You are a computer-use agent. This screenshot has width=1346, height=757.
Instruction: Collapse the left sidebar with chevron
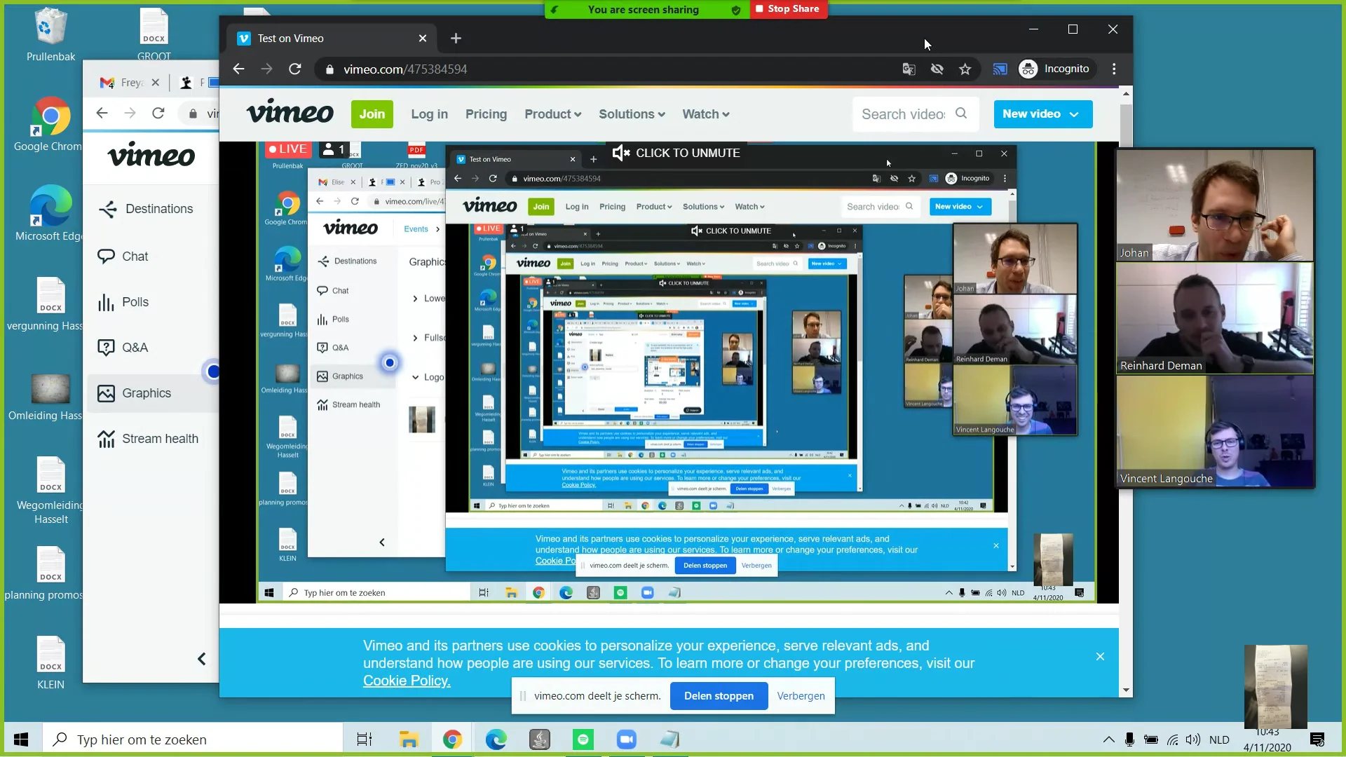202,659
